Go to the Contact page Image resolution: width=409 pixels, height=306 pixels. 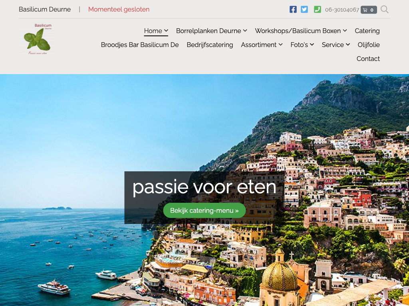pyautogui.click(x=368, y=59)
